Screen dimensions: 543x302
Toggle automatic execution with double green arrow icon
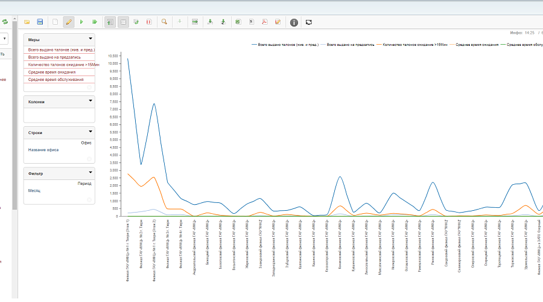(95, 22)
